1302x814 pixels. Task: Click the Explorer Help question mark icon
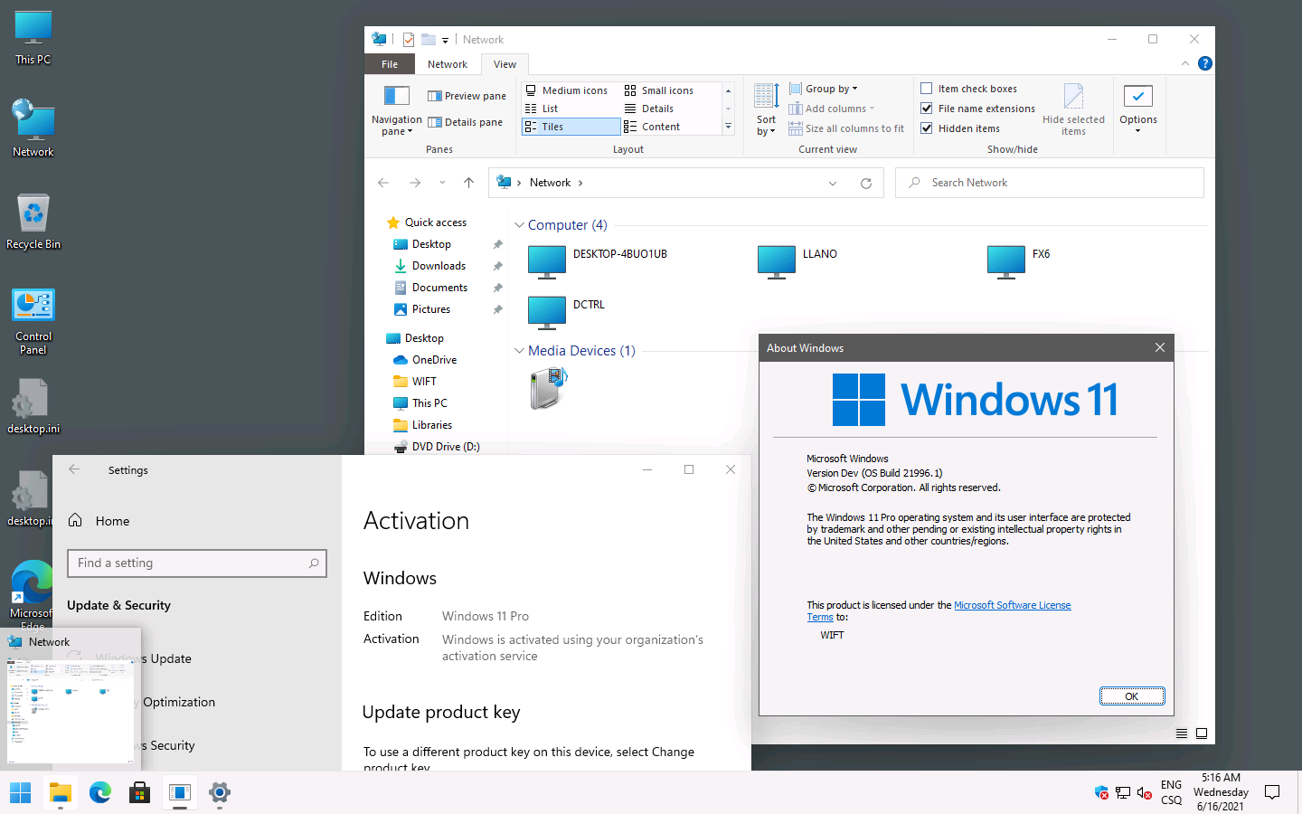[1204, 63]
